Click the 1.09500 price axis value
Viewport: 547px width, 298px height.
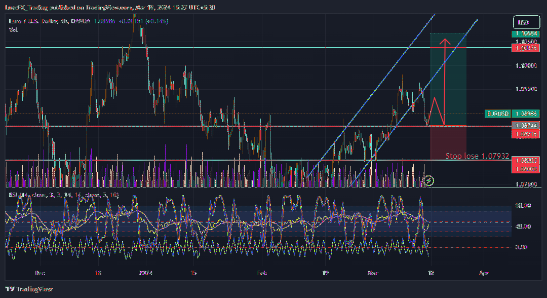[526, 89]
